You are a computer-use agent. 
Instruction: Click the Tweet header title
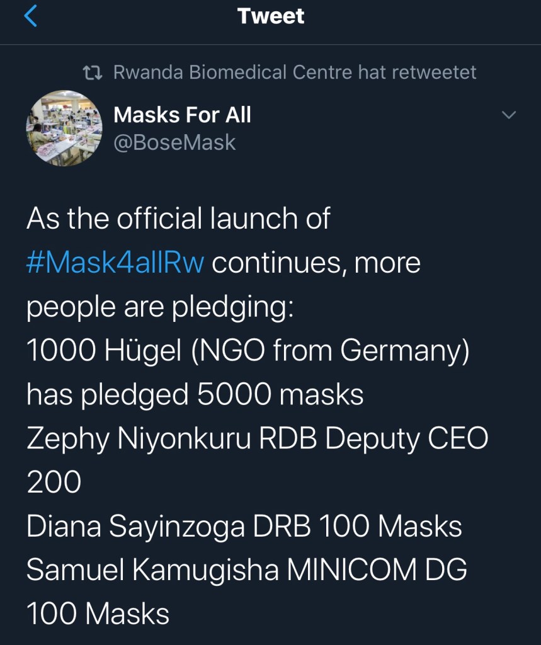click(x=271, y=16)
